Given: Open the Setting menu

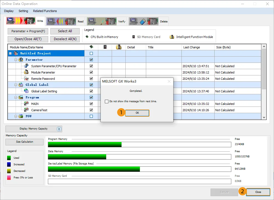Looking at the screenshot, I should pyautogui.click(x=23, y=11).
